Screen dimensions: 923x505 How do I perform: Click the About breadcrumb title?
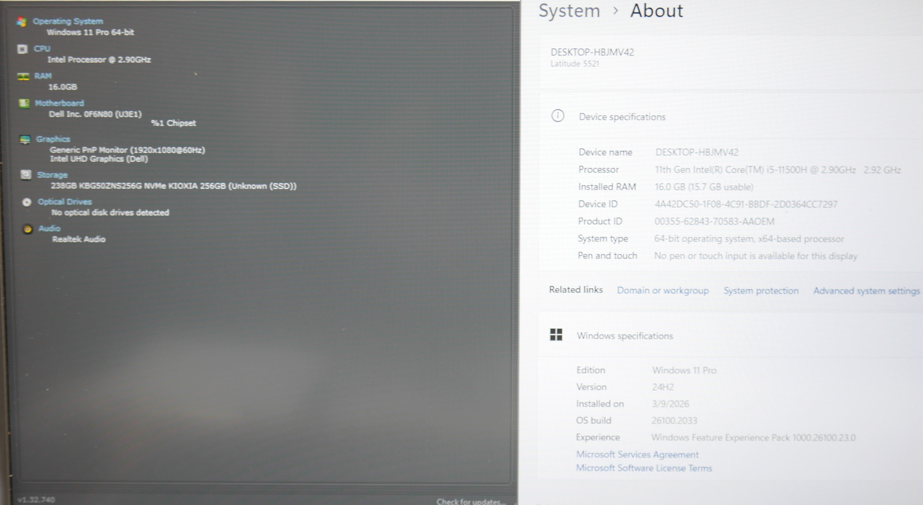click(x=656, y=11)
